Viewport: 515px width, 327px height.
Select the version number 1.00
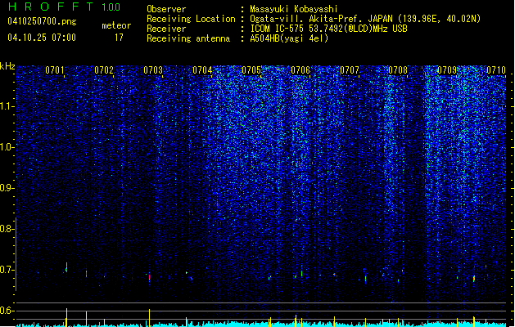point(111,7)
